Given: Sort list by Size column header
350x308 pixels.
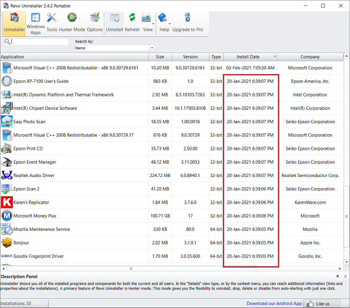Looking at the screenshot, I should 160,57.
